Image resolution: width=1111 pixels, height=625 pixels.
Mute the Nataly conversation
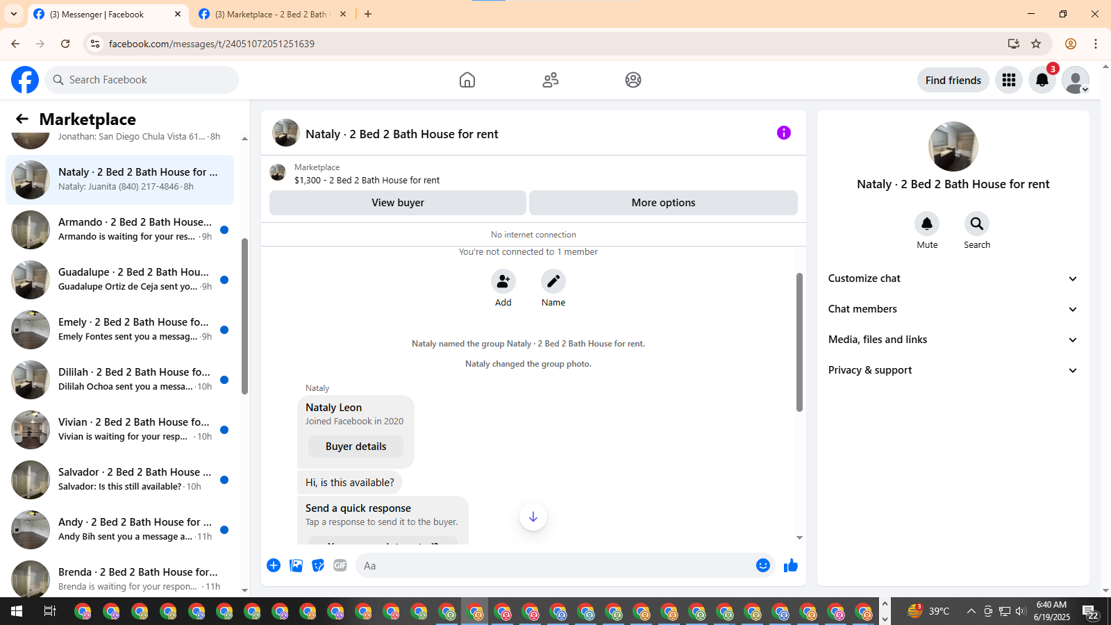click(x=927, y=224)
